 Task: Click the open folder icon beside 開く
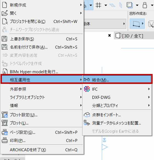(5, 13)
